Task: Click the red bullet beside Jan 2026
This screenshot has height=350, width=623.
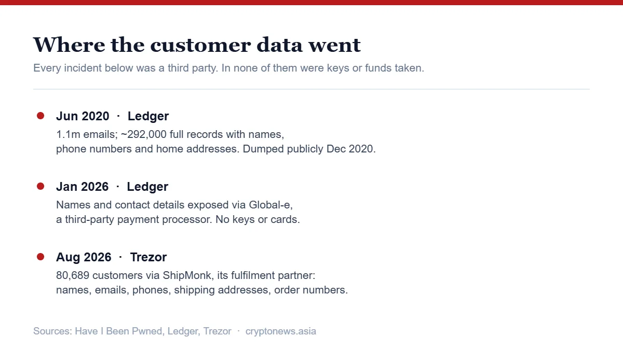Action: (x=40, y=186)
